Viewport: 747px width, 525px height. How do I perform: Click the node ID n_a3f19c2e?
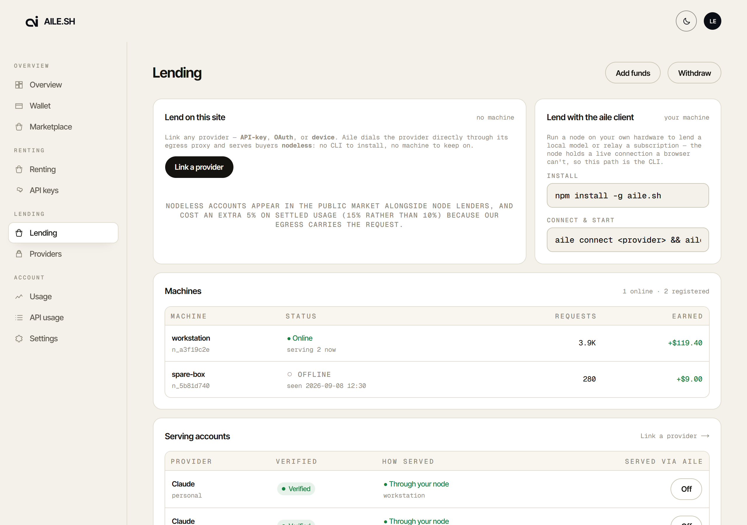point(191,350)
